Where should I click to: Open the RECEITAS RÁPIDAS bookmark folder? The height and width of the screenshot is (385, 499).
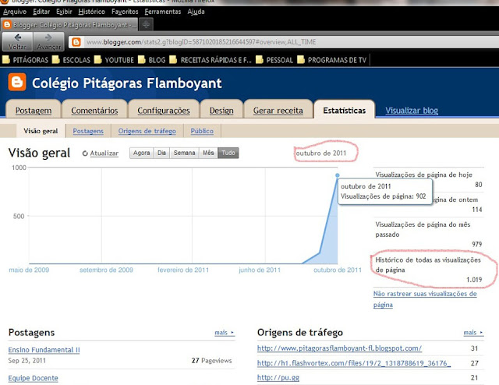point(211,60)
